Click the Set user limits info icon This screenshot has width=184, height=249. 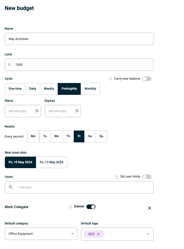click(117, 177)
